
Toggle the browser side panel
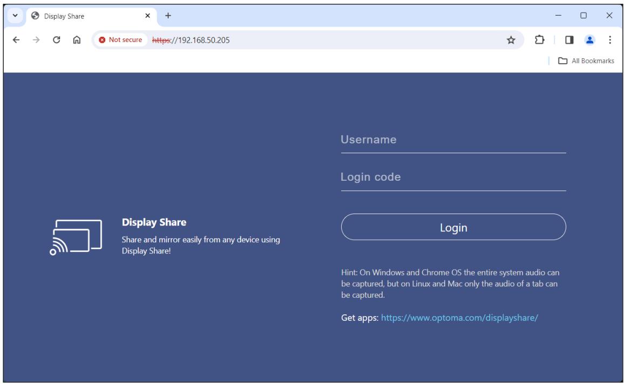569,40
